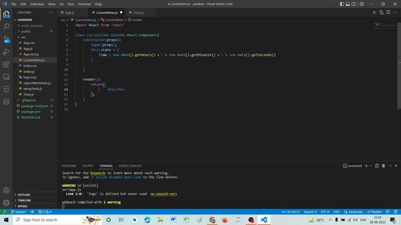Open the Source Control view

tap(6, 39)
